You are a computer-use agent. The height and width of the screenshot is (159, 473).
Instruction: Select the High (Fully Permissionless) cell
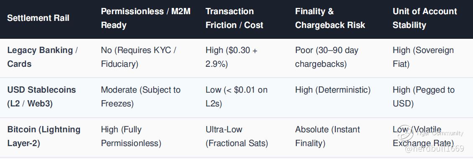[x=131, y=136]
